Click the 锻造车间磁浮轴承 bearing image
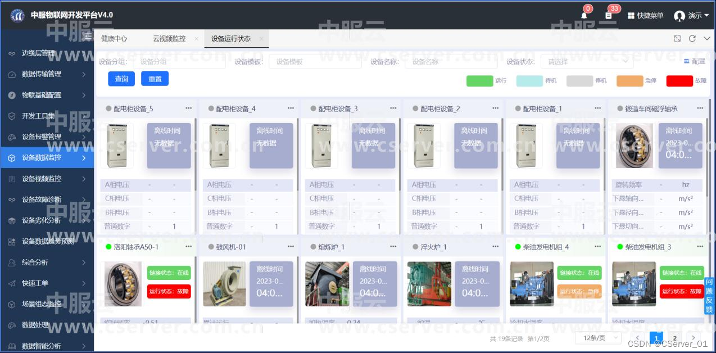This screenshot has width=716, height=353. point(635,146)
